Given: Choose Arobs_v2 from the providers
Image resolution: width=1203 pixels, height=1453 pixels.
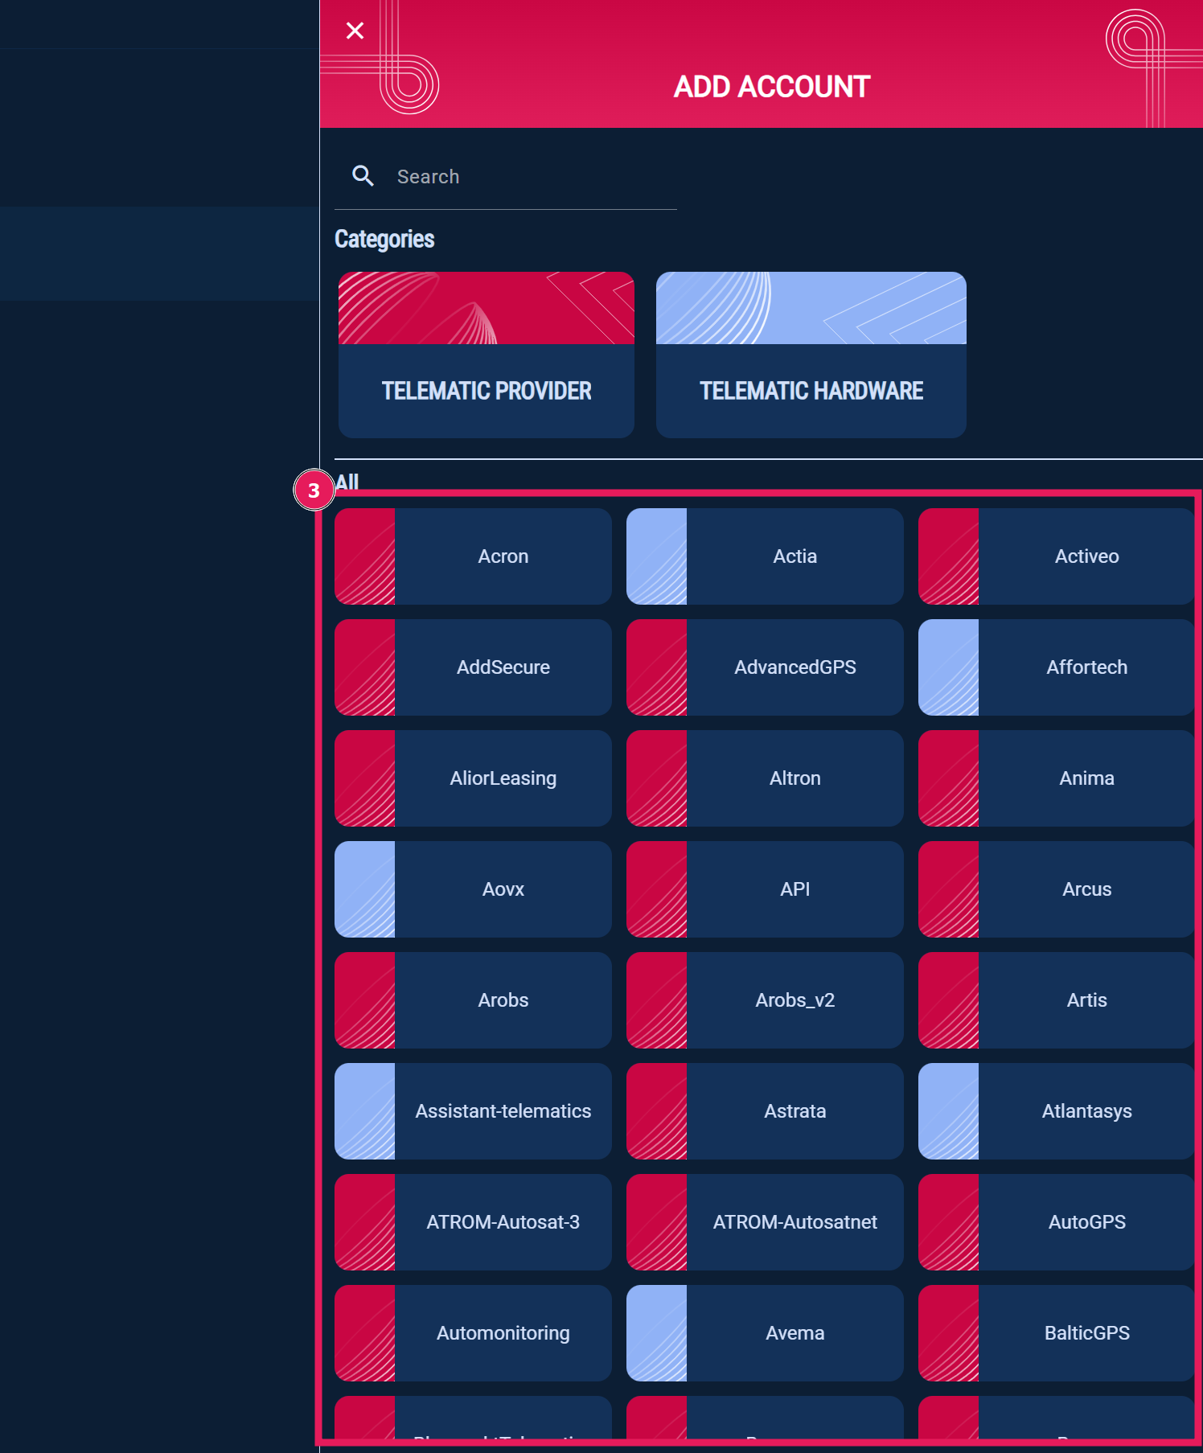Looking at the screenshot, I should (794, 1000).
